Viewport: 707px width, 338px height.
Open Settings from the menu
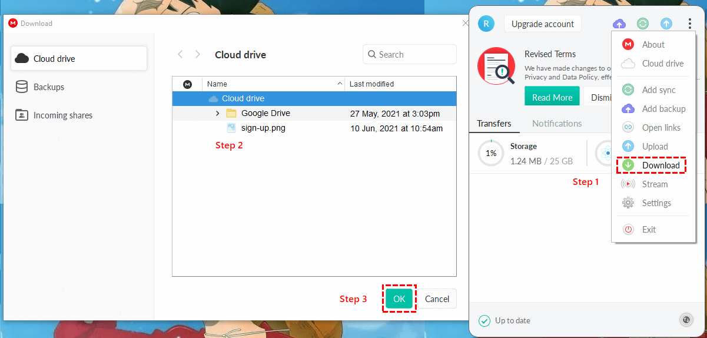point(653,203)
